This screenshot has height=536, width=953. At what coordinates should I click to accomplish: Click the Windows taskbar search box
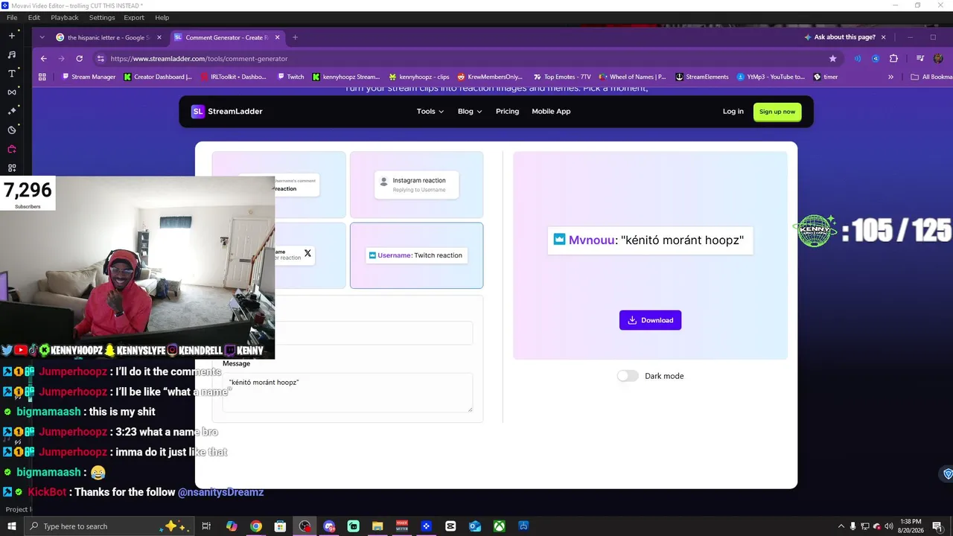click(108, 526)
